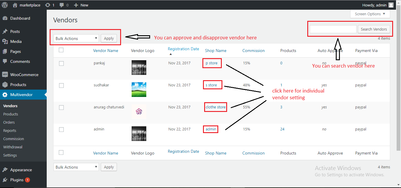Click anurag chaturvedi's paypal payment text
401x188 pixels.
click(x=361, y=107)
